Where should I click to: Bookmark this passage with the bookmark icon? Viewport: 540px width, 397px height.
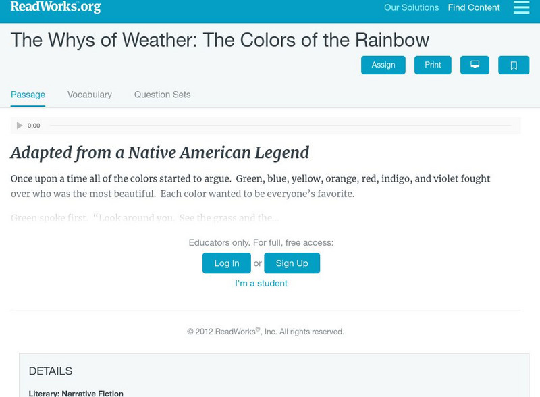(514, 65)
